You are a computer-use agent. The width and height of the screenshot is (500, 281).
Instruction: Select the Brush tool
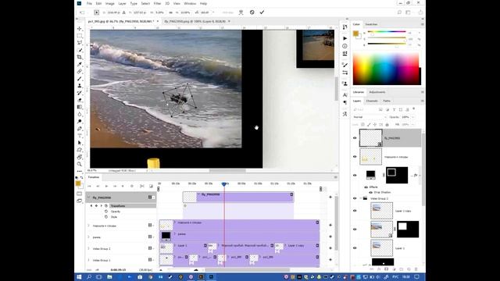80,79
